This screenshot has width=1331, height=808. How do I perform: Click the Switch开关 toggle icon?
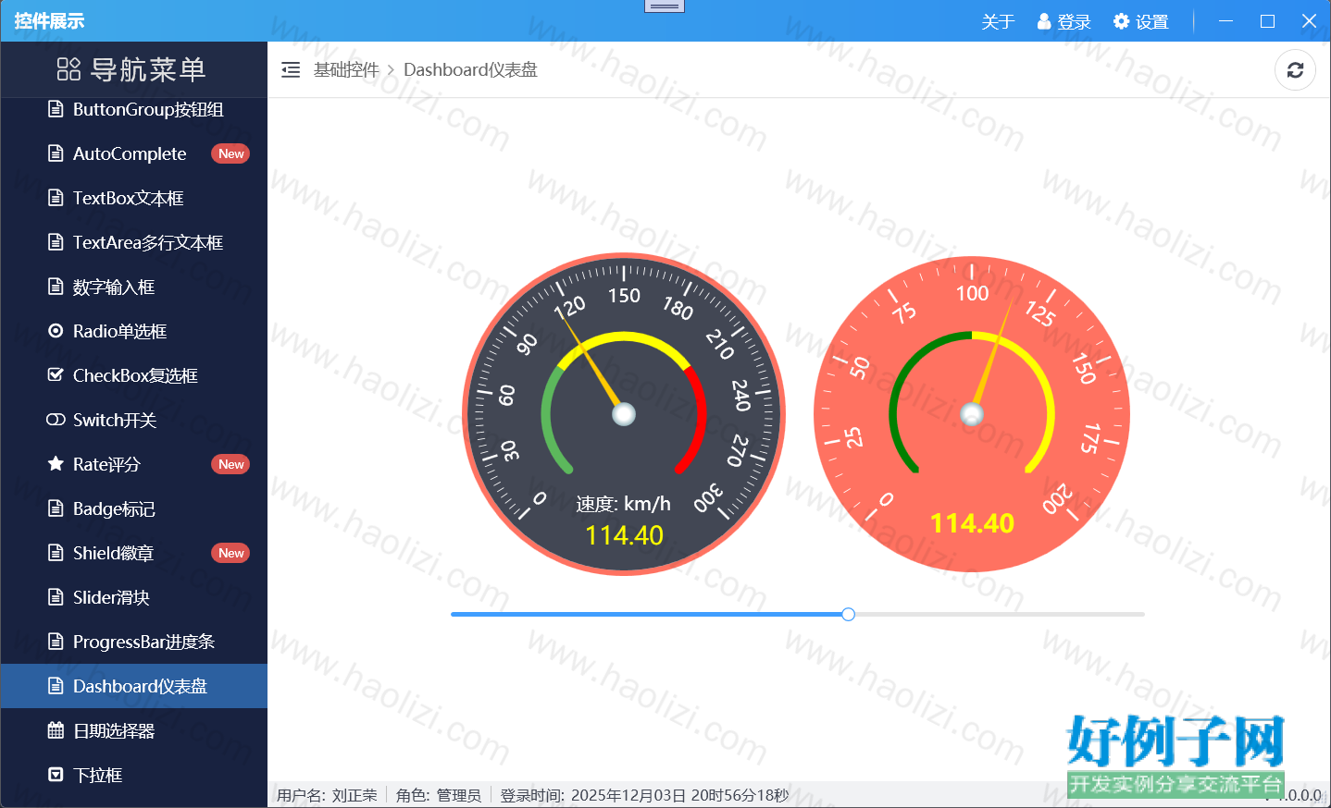tap(56, 420)
